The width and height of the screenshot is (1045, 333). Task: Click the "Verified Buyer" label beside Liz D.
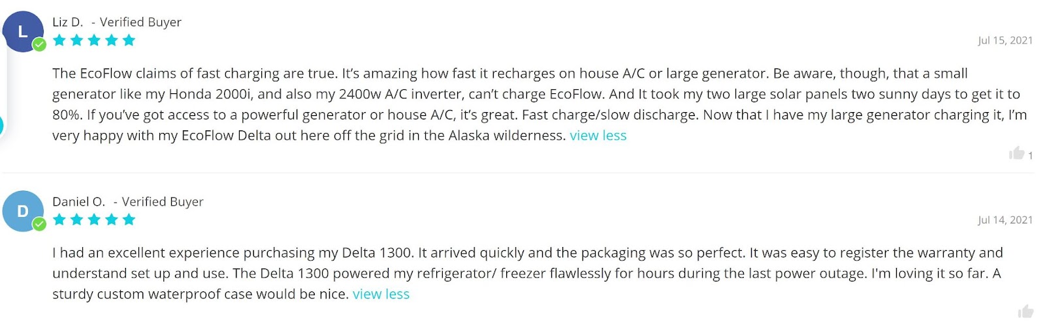(140, 22)
